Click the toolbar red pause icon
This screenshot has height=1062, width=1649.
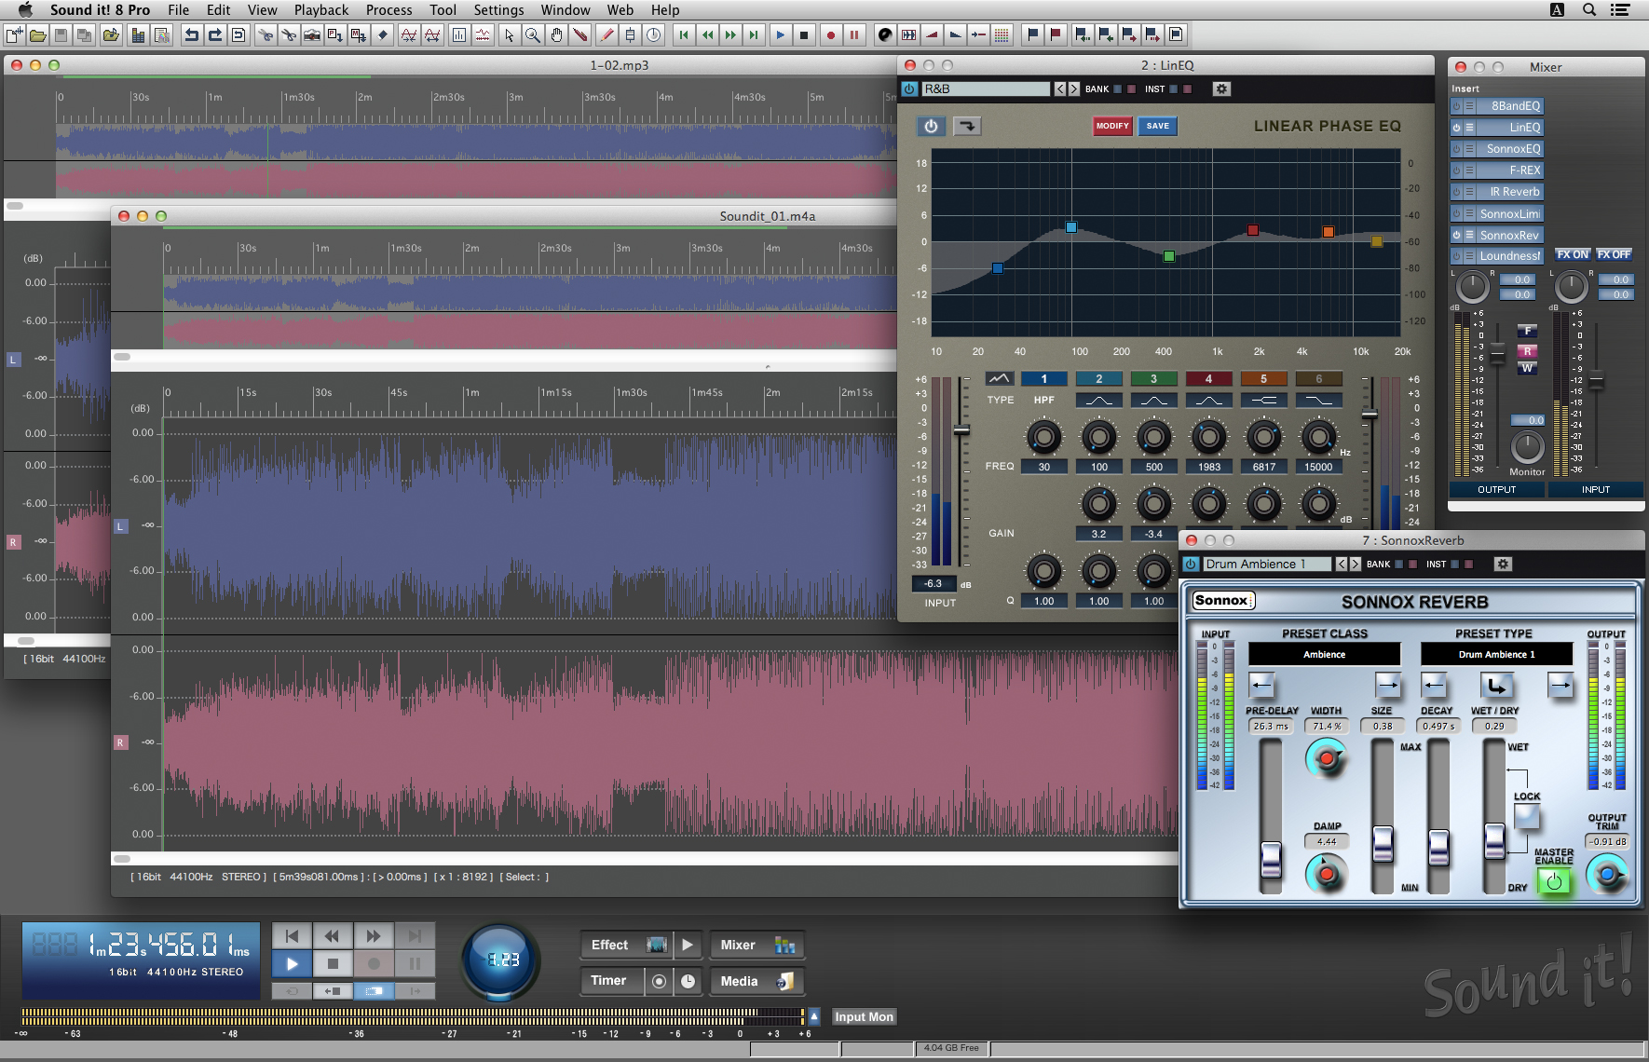point(853,35)
